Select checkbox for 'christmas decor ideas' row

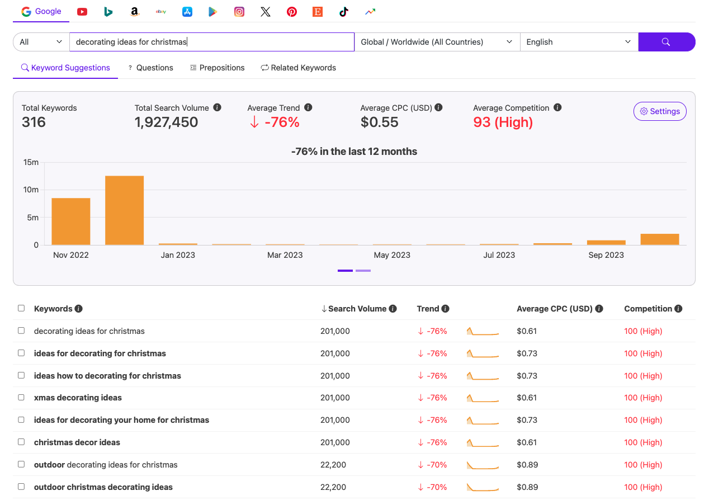click(x=21, y=442)
